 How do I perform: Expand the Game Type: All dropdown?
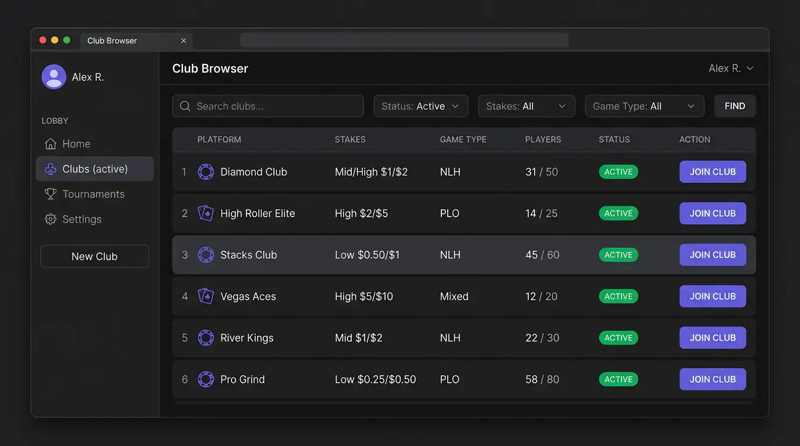coord(644,106)
